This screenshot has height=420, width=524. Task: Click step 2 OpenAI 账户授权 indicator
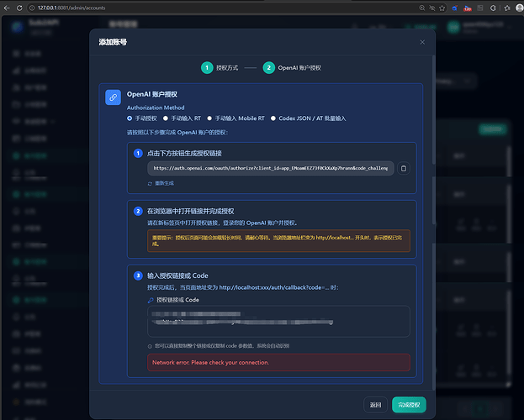292,68
